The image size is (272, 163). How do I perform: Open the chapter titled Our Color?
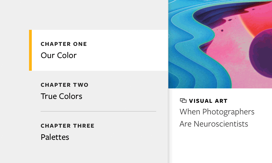click(x=59, y=55)
